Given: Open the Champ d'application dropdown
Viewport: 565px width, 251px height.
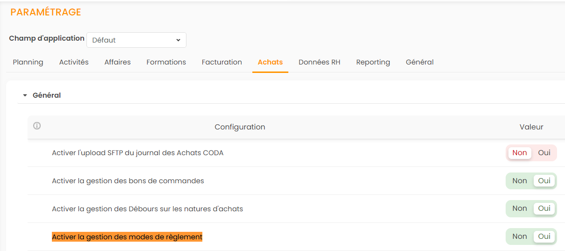Looking at the screenshot, I should click(x=136, y=40).
